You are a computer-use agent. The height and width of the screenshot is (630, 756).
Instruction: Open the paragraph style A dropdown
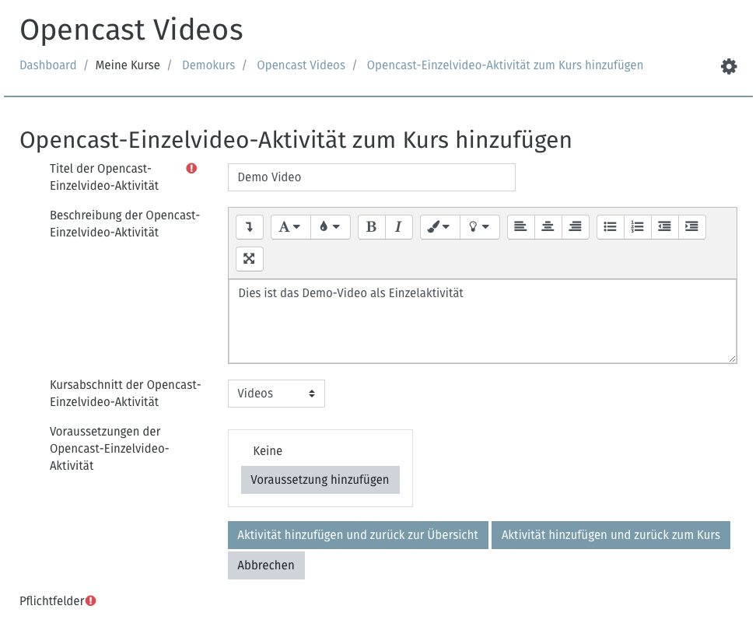(x=291, y=226)
